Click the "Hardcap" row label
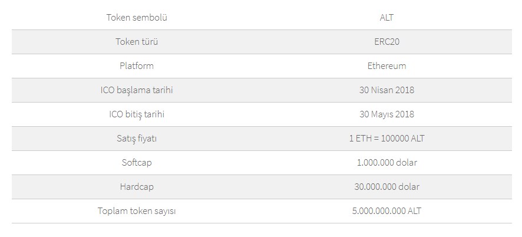522x237 pixels. point(137,187)
